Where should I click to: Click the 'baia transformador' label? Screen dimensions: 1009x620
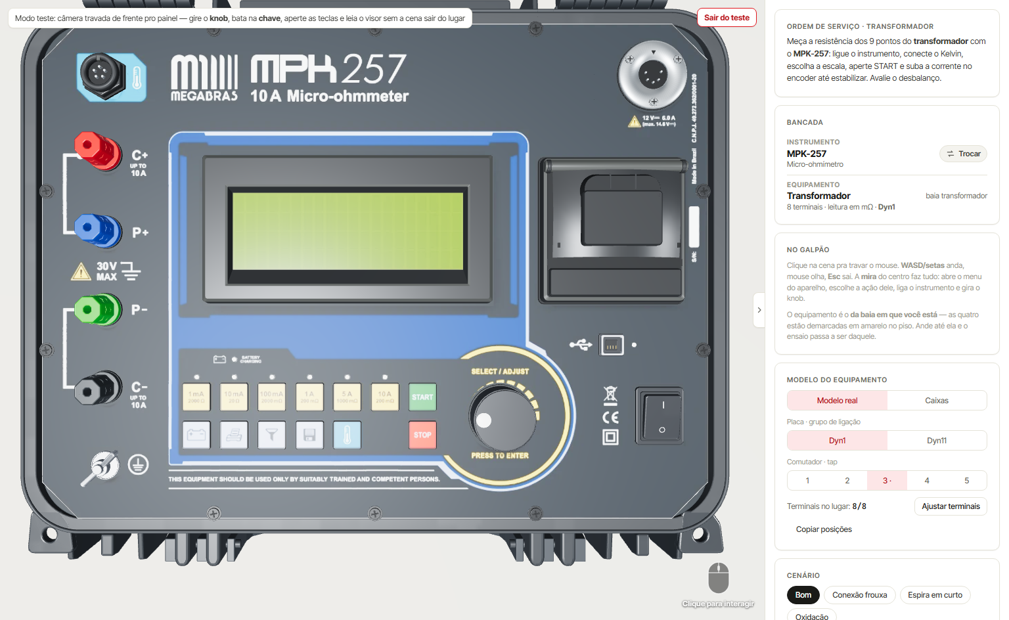click(x=956, y=196)
